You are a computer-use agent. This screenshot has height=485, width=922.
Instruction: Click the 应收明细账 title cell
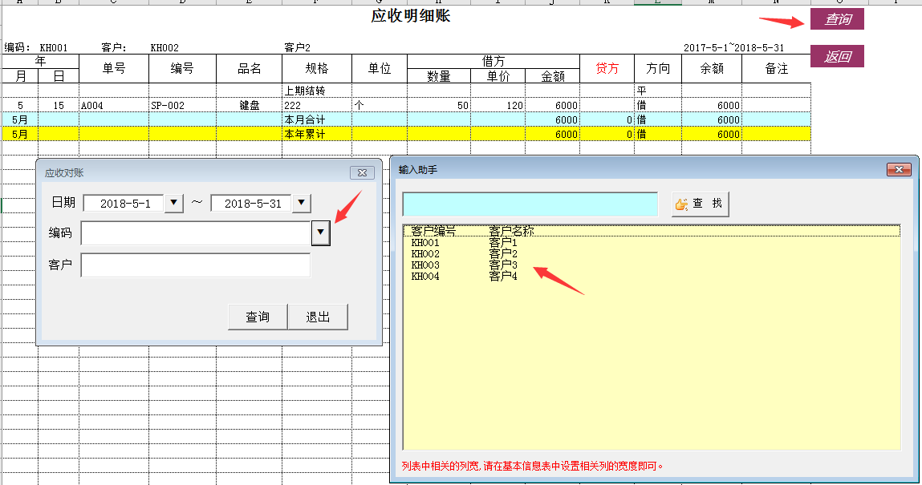(x=410, y=16)
